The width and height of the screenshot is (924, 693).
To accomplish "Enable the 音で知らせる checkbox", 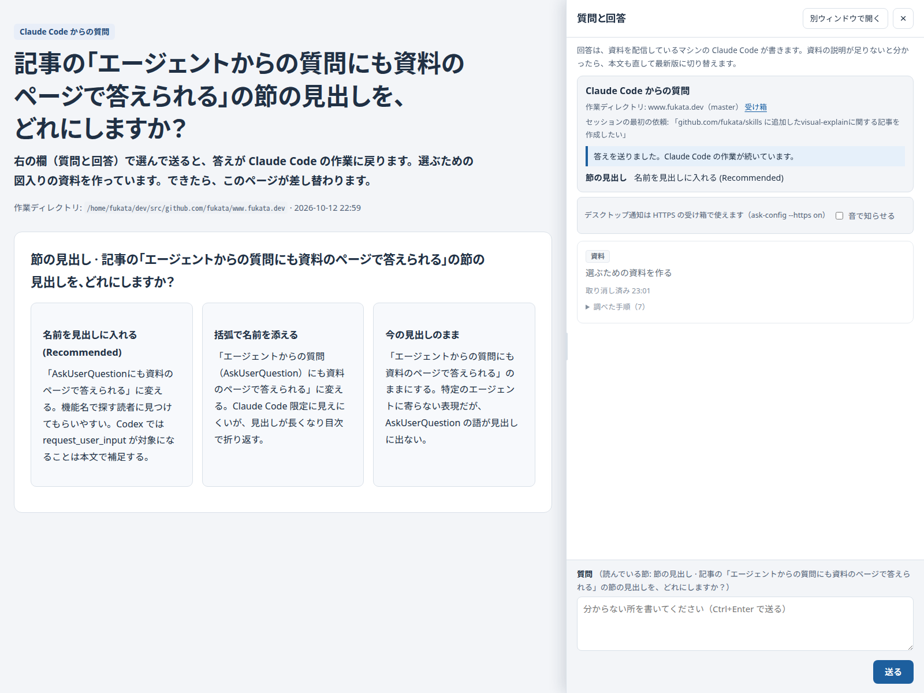I will [839, 215].
